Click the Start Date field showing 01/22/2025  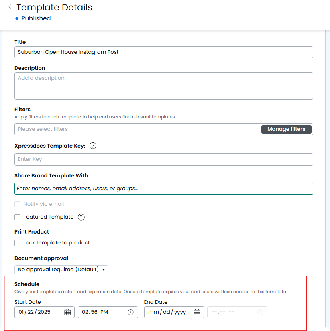(38, 312)
